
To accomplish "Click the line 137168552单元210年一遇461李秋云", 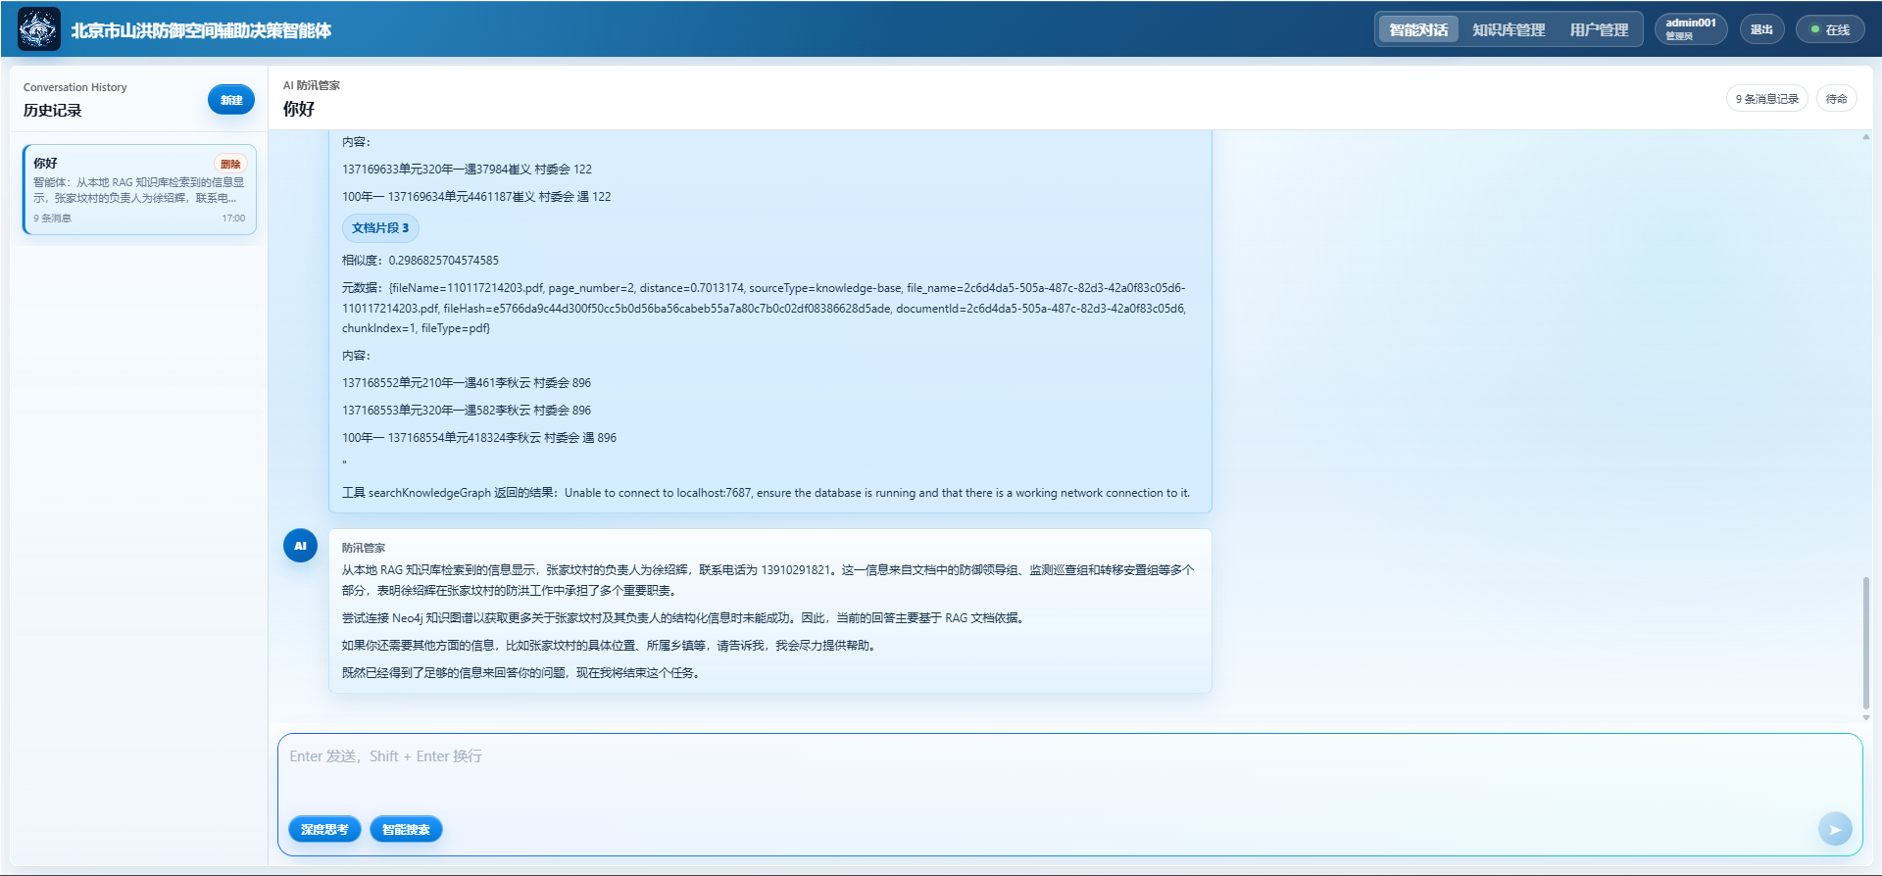I will coord(467,383).
